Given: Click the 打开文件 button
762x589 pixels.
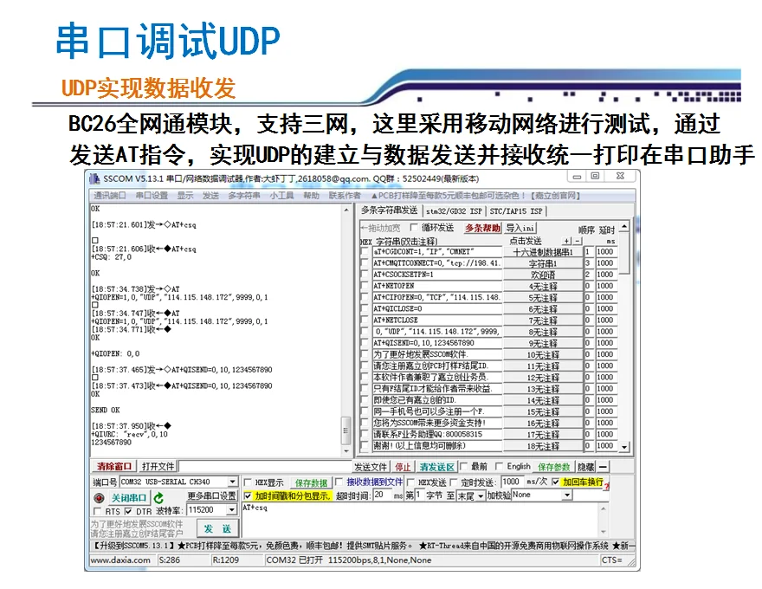Looking at the screenshot, I should pos(158,467).
